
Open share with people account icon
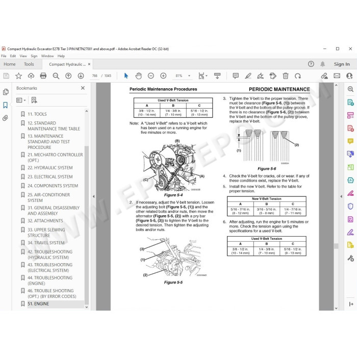tap(349, 76)
